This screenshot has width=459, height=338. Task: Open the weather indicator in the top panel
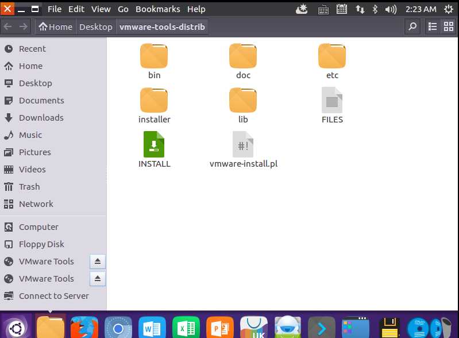pyautogui.click(x=302, y=9)
